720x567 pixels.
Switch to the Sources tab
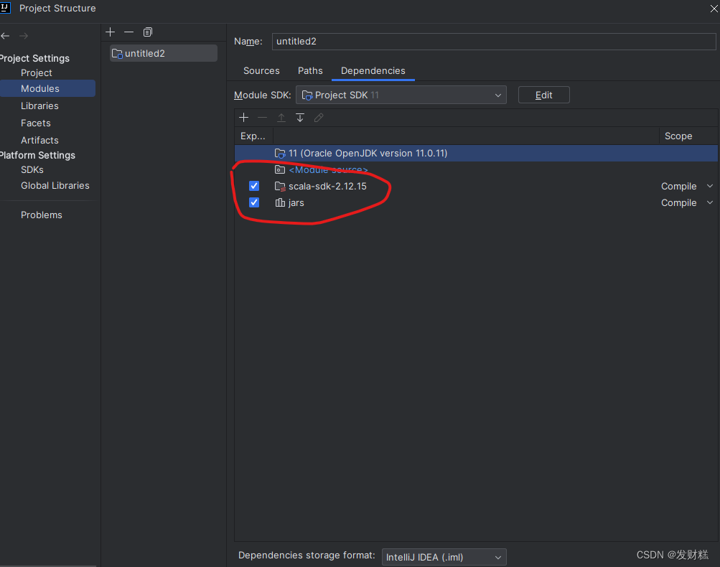[x=261, y=71]
